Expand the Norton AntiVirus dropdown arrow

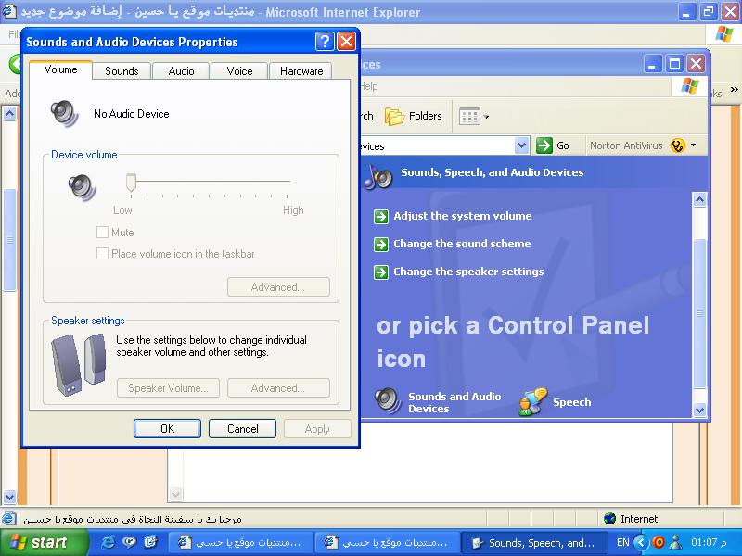693,145
